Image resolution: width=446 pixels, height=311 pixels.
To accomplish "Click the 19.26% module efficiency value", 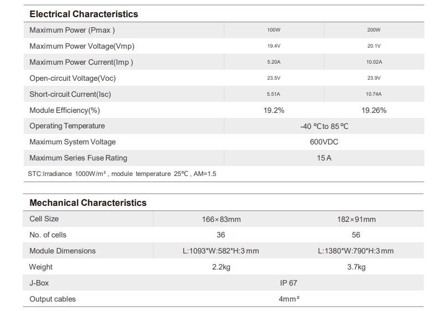I will click(374, 110).
